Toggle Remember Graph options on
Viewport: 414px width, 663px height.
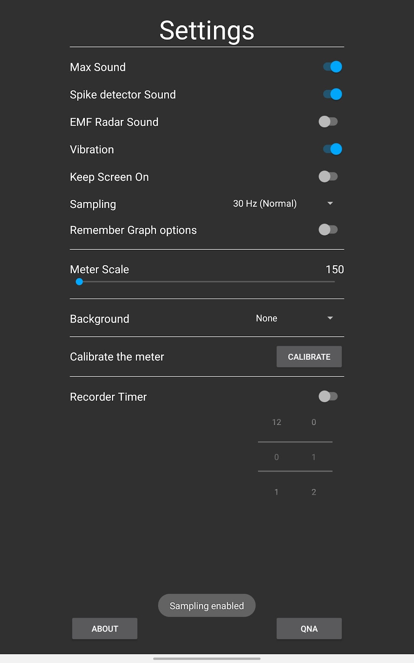pos(328,230)
